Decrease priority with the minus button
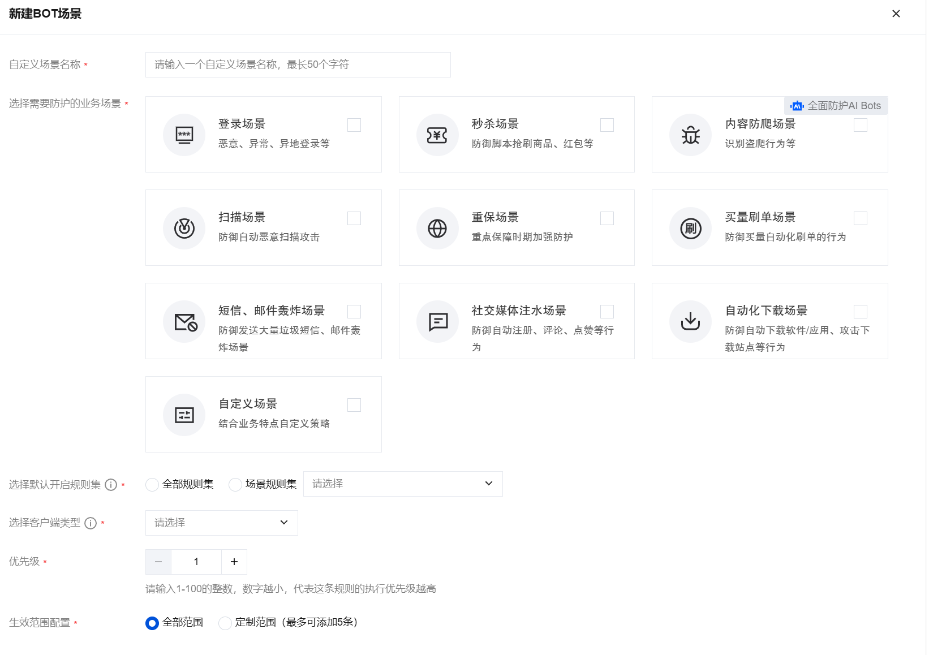929x655 pixels. coord(158,562)
